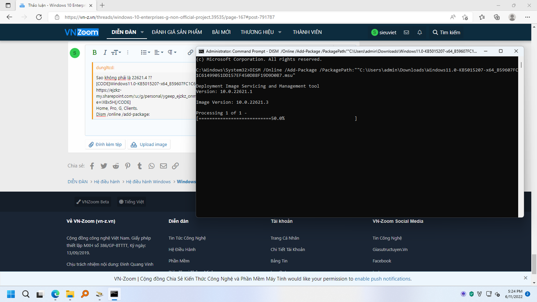Share the thread on WhatsApp

click(151, 166)
